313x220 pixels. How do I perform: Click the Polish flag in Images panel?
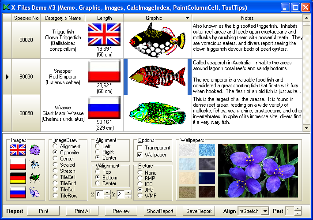click(x=17, y=164)
